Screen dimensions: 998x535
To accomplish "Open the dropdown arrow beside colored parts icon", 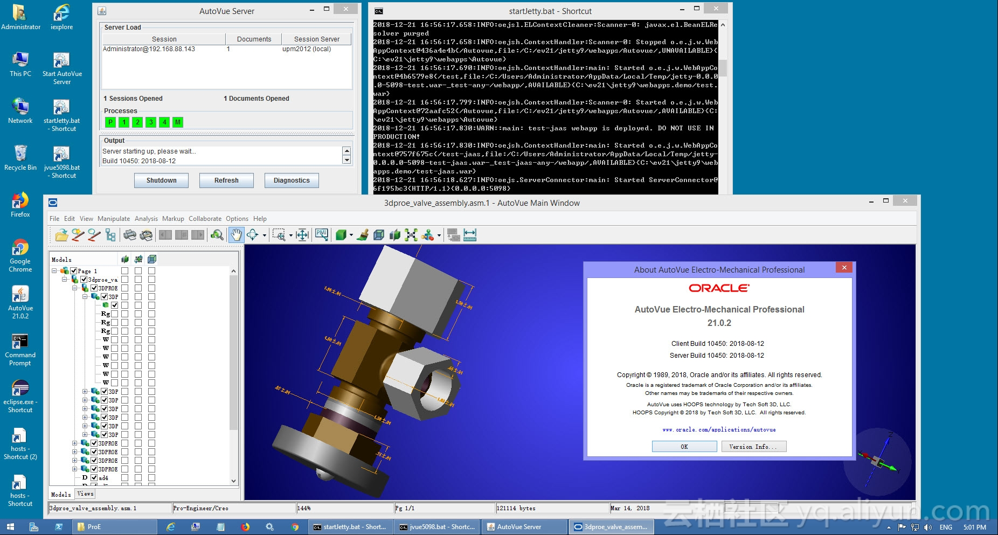I will (x=439, y=235).
